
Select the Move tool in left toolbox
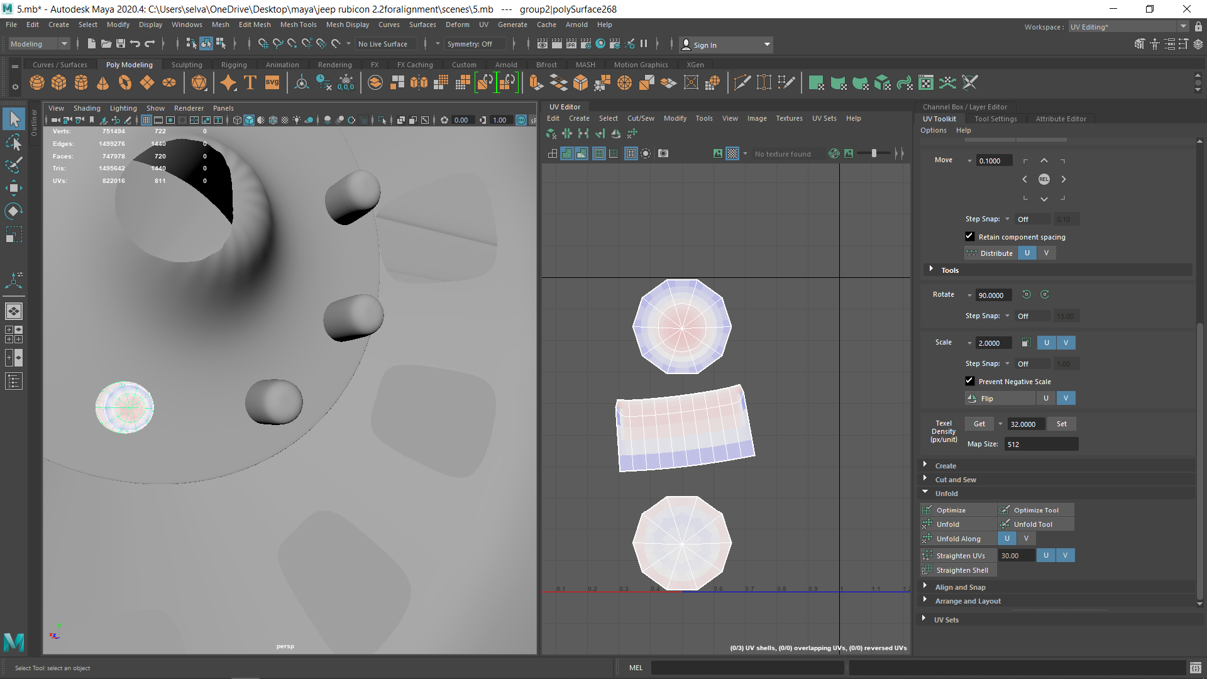(x=14, y=188)
